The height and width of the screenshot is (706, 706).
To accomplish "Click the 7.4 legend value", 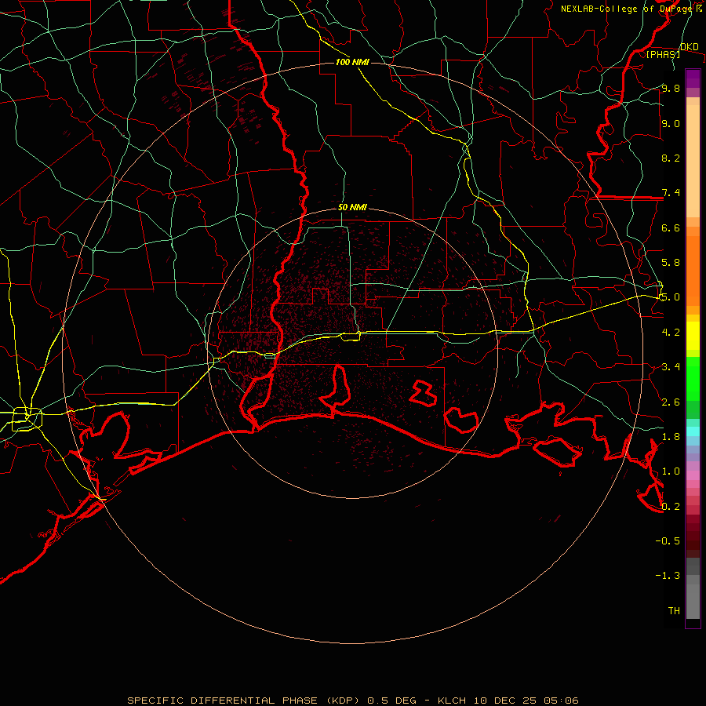I will (x=671, y=193).
